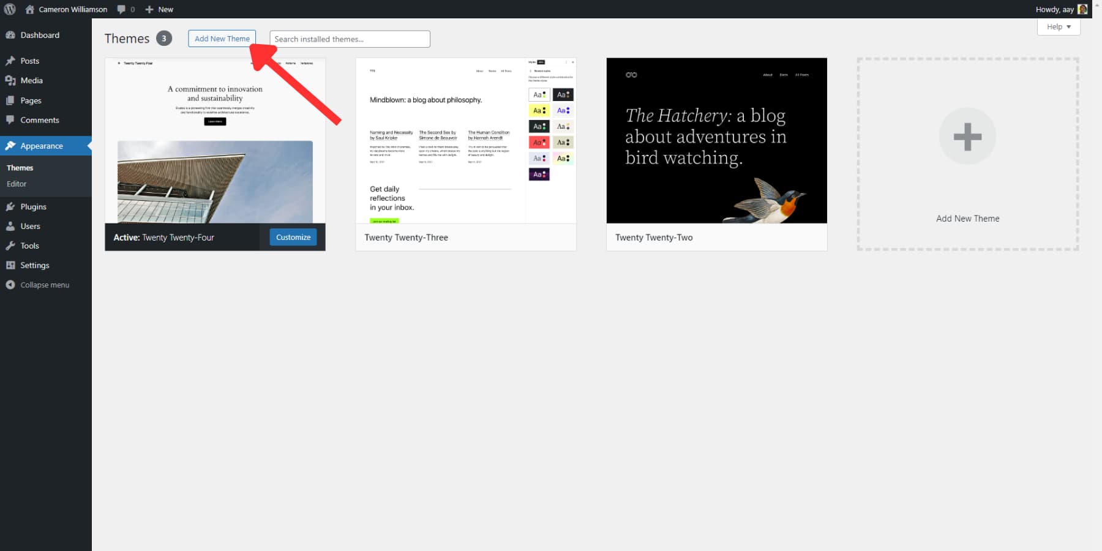Customize the Twenty Twenty-Four theme

pos(293,237)
